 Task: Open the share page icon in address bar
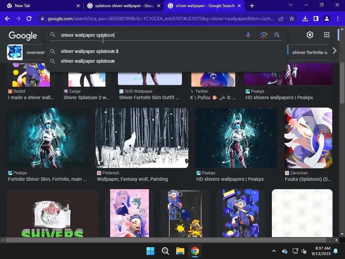tap(281, 19)
